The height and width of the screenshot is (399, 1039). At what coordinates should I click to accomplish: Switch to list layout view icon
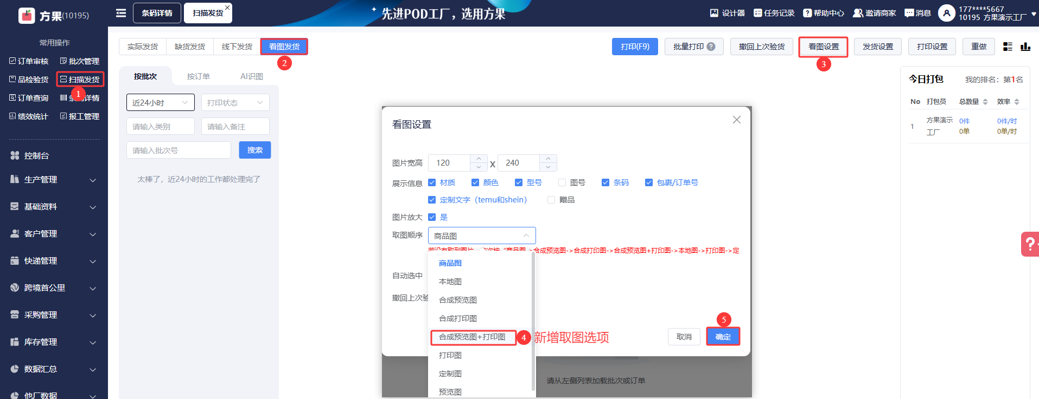pos(1008,47)
